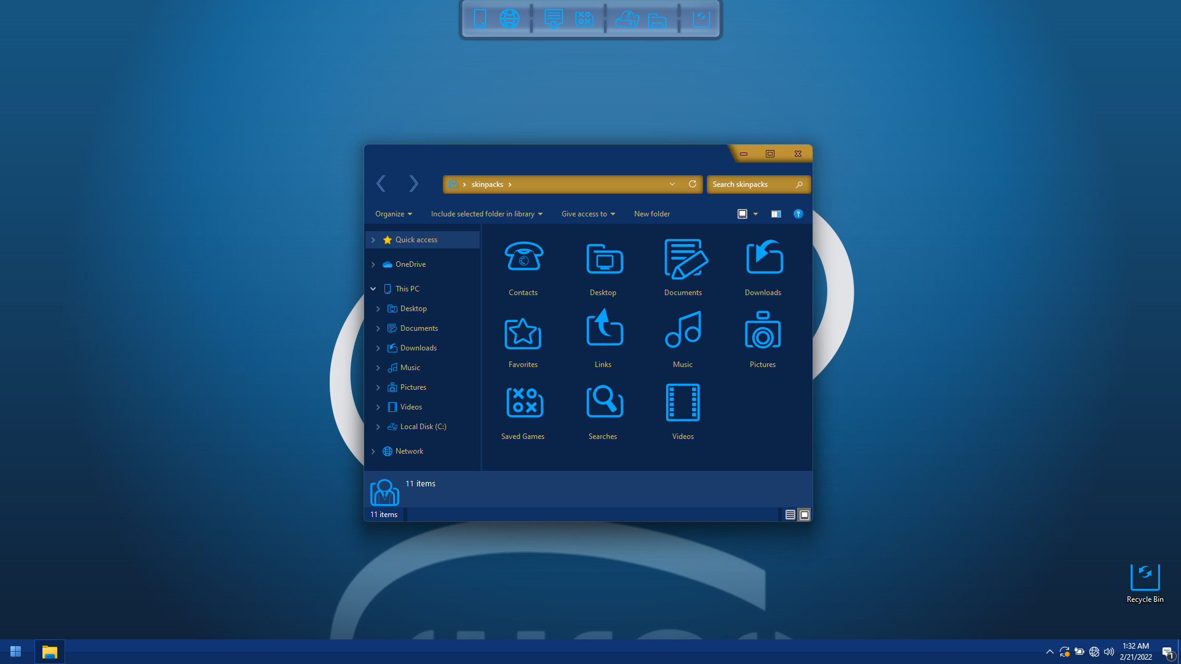
Task: Collapse the This PC tree node
Action: point(373,289)
